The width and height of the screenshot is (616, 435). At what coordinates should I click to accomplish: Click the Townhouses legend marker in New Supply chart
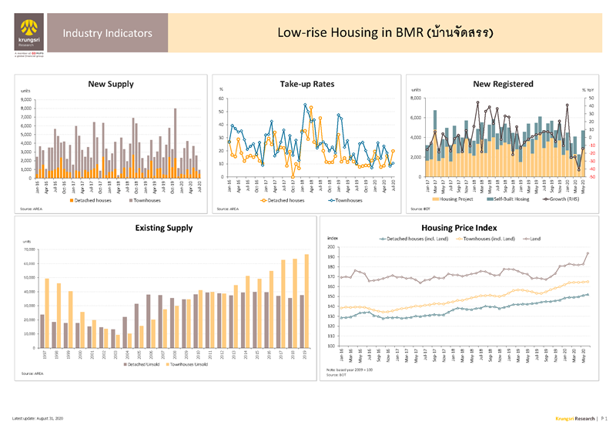coord(131,199)
